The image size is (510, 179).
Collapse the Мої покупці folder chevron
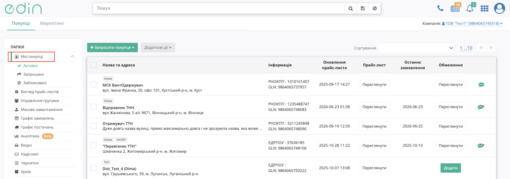pos(72,57)
